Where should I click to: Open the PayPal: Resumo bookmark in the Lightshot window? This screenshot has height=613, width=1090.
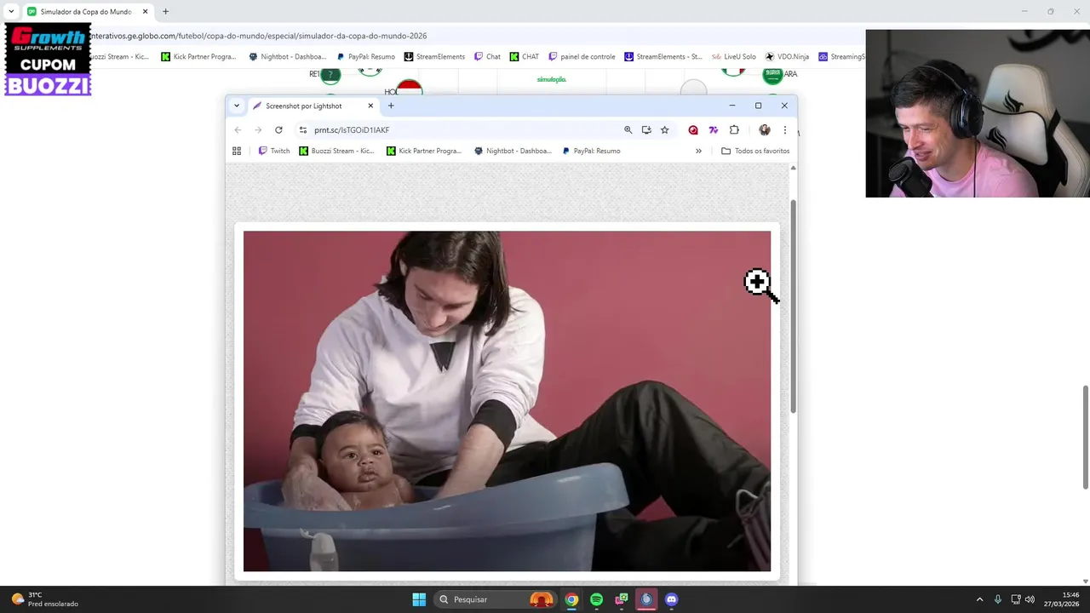click(591, 151)
